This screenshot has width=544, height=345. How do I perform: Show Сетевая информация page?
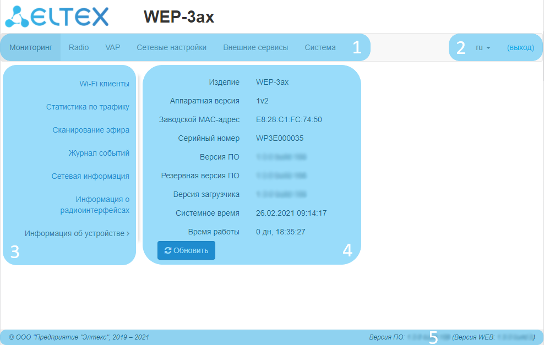[90, 176]
